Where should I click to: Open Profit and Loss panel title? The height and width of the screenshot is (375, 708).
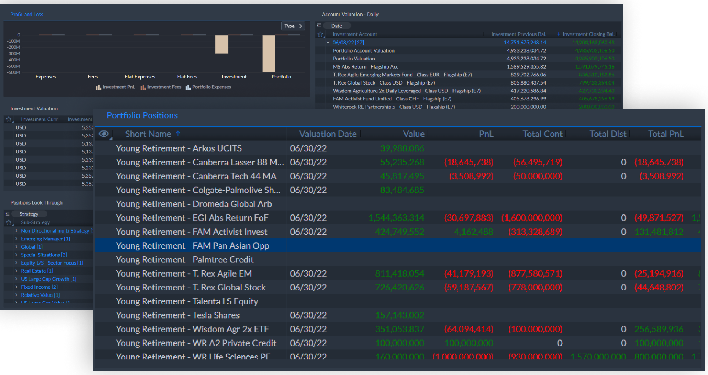pos(27,15)
